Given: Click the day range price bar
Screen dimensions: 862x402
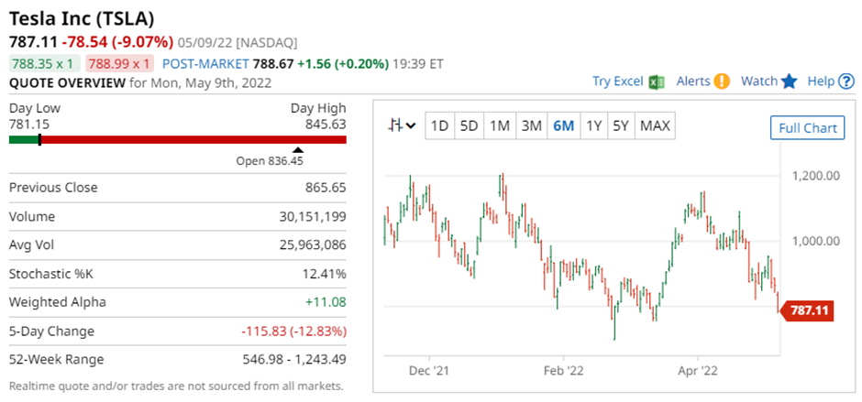Looking at the screenshot, I should point(178,139).
